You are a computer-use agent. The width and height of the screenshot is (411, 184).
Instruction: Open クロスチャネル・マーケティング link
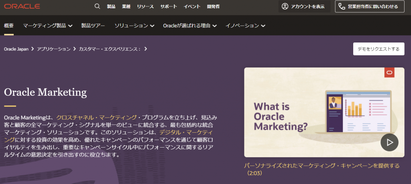[x=96, y=117]
